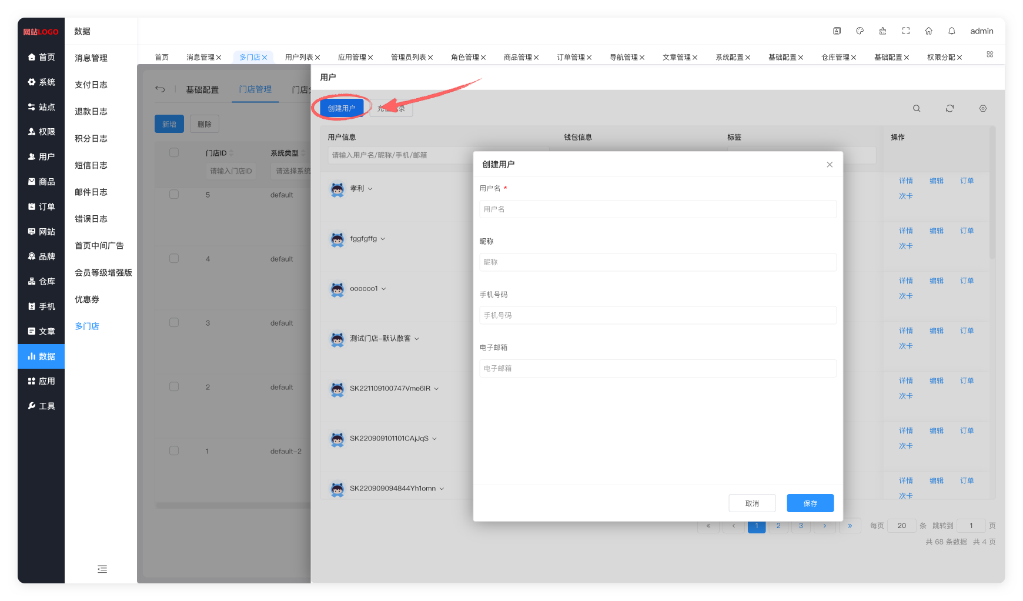Open 支付日志 in the side menu
Viewport: 1023px width, 601px height.
[x=91, y=85]
